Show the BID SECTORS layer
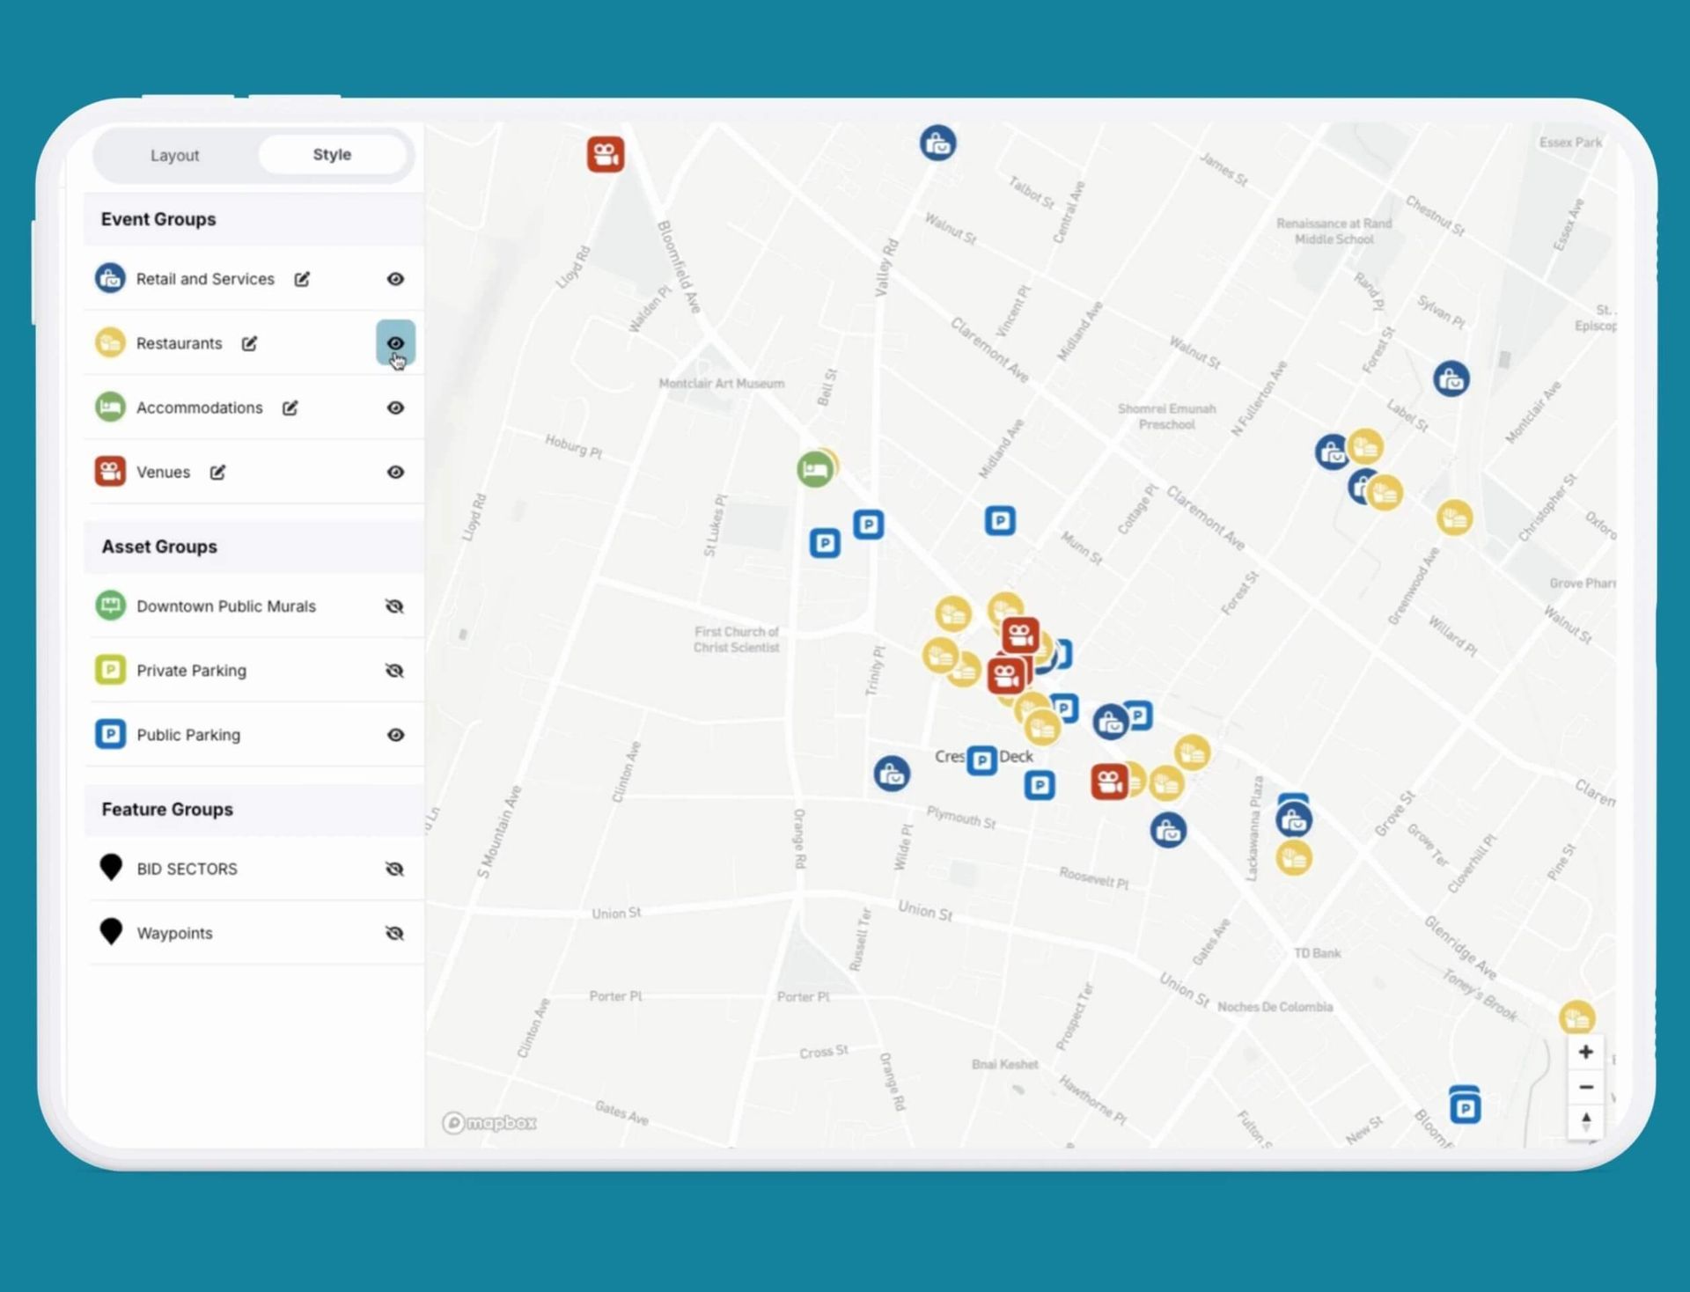The height and width of the screenshot is (1292, 1690). [395, 869]
